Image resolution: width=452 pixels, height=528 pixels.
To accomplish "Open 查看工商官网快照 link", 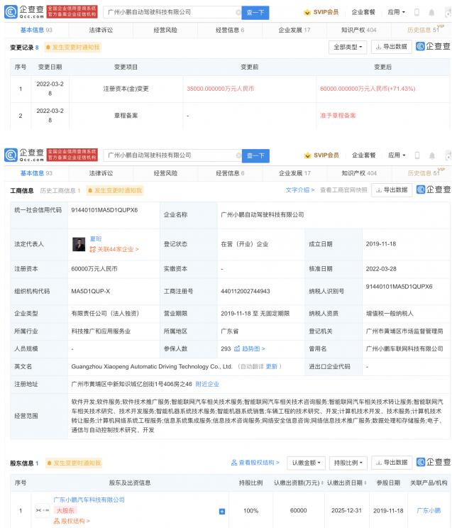I will (343, 190).
